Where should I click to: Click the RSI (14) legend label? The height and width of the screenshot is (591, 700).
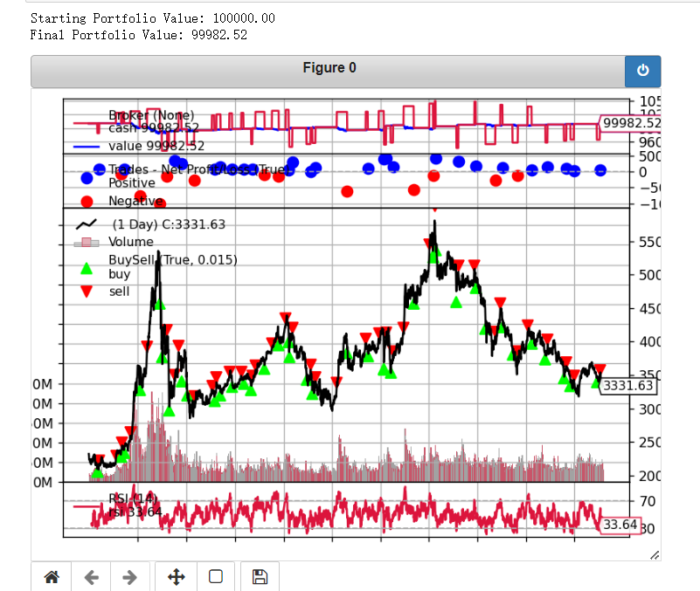pos(133,498)
